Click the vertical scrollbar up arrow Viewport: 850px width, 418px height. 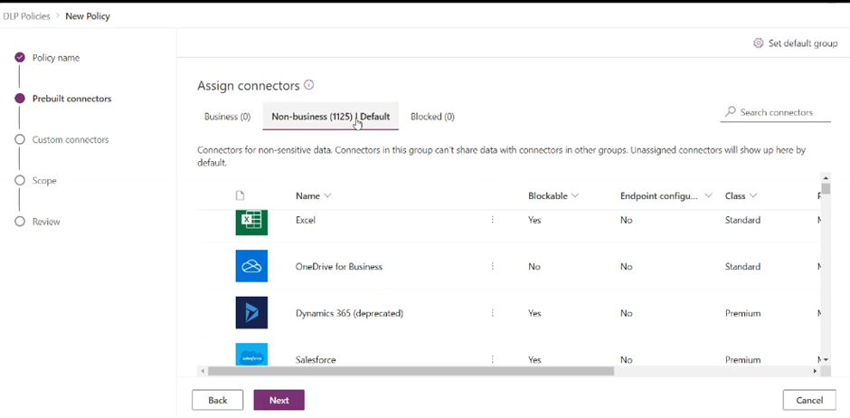(826, 178)
